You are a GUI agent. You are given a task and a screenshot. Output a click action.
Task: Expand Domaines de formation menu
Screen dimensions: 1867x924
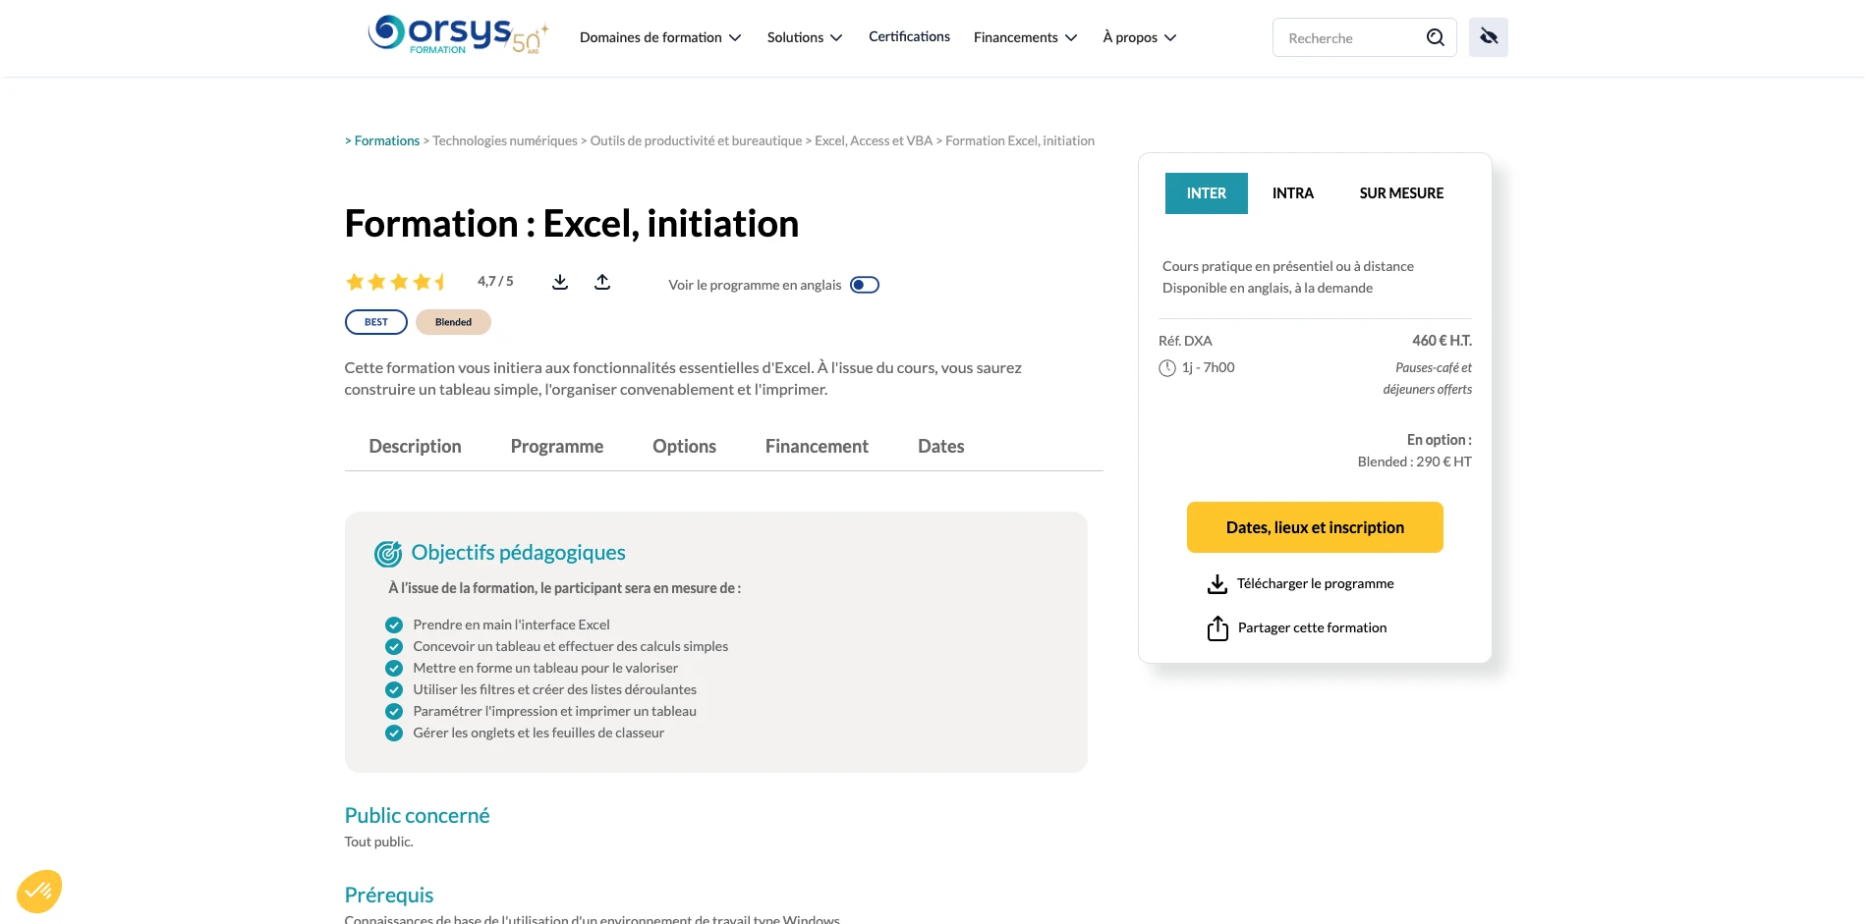pyautogui.click(x=660, y=37)
